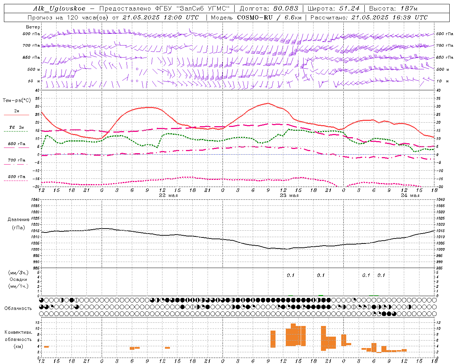Click the dotted pink sample under 500 гПа legend
The width and height of the screenshot is (455, 364).
click(x=16, y=181)
